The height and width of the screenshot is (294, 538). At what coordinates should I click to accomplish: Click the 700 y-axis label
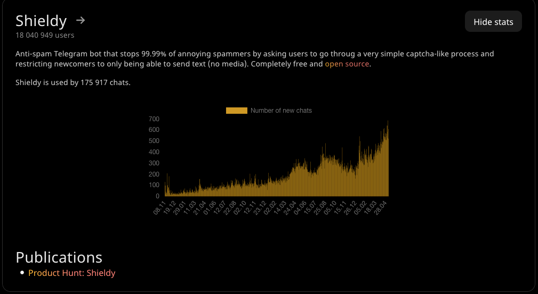154,119
